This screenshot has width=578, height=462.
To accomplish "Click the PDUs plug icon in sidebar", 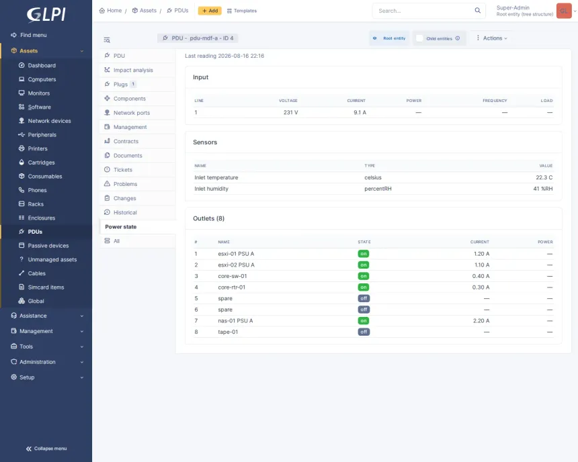I will (x=22, y=232).
